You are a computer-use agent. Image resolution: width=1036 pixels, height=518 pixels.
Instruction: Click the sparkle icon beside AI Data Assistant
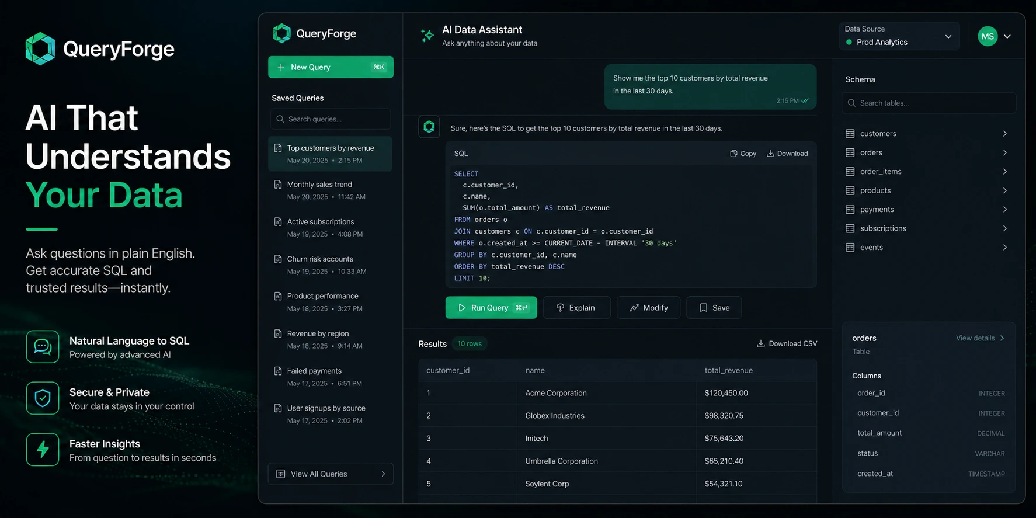tap(427, 36)
